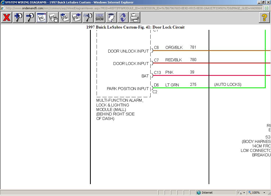This screenshot has height=196, width=271.
Task: Click the URL in the address bar
Action: pyautogui.click(x=134, y=8)
